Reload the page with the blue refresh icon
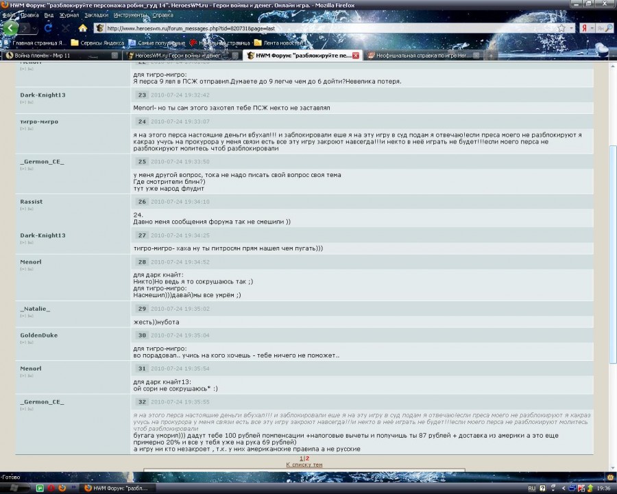Screen dimensions: 617x494 pos(48,28)
